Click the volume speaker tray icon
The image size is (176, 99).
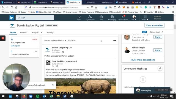[154, 96]
